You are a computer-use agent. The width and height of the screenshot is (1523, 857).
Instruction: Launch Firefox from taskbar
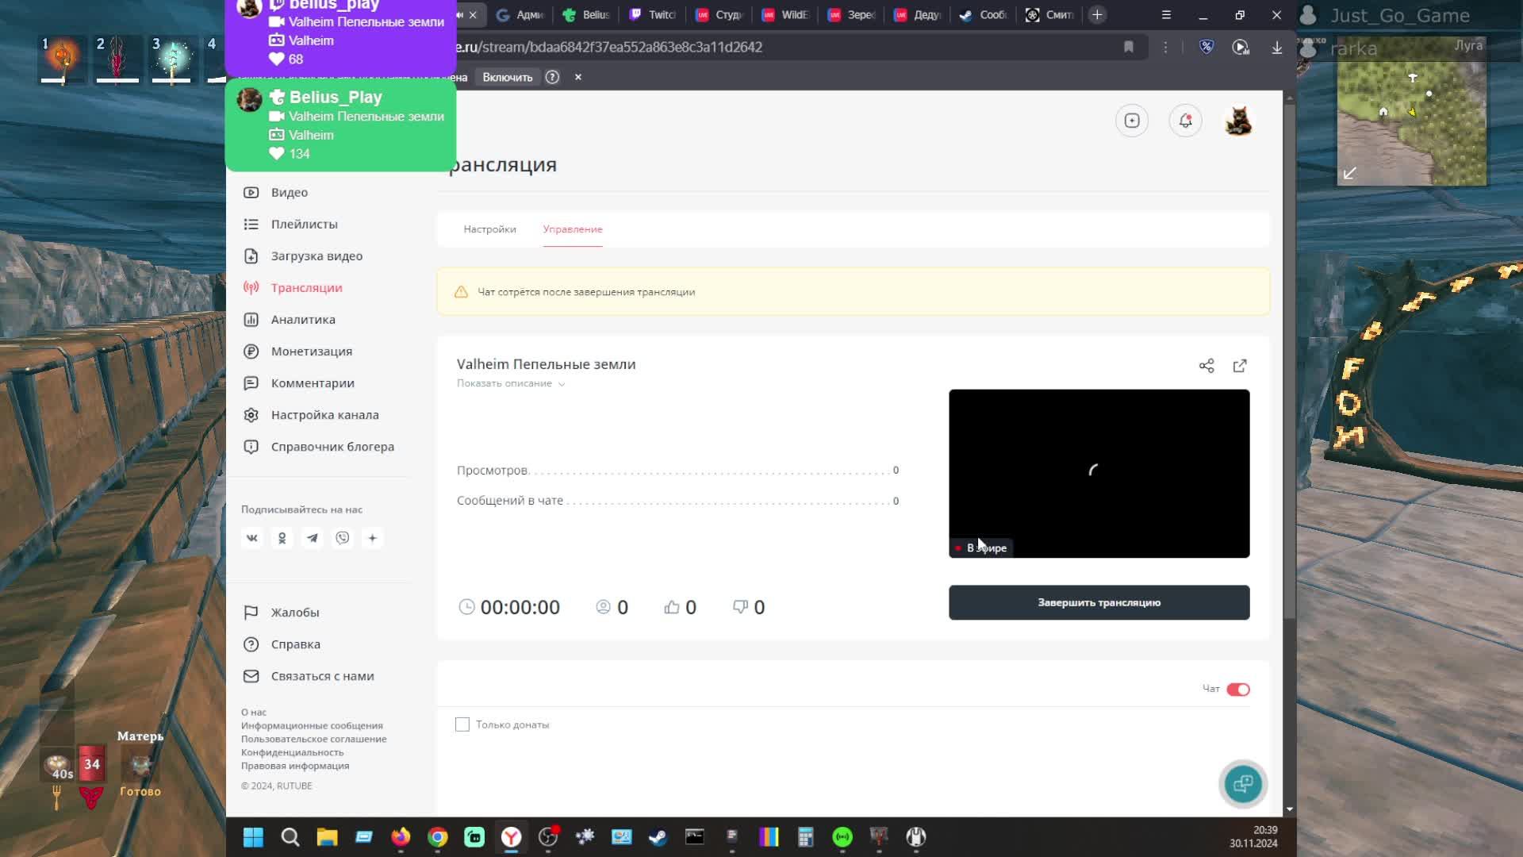(x=401, y=837)
